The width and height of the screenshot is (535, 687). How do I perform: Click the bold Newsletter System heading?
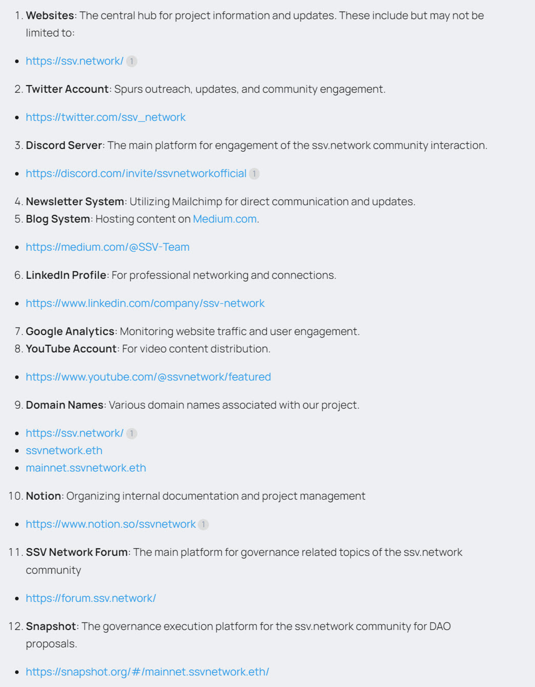75,202
